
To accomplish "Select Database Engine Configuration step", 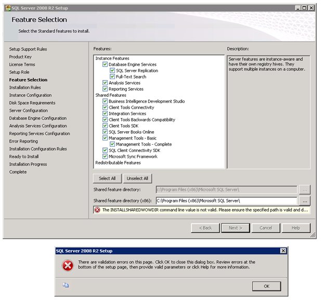I will pyautogui.click(x=38, y=118).
